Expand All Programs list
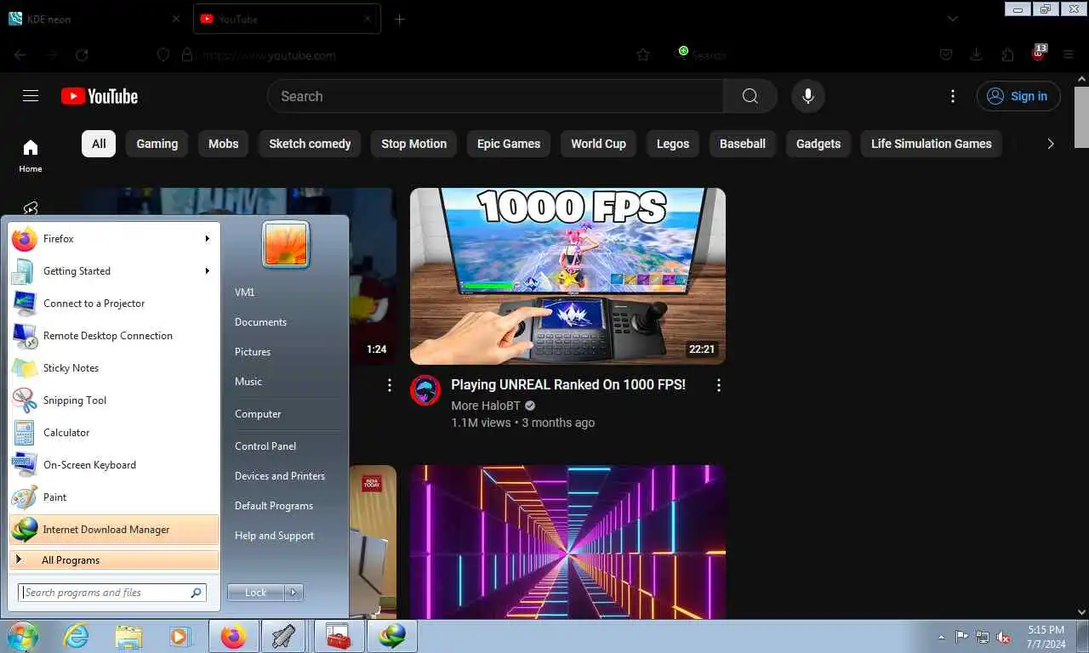 113,560
